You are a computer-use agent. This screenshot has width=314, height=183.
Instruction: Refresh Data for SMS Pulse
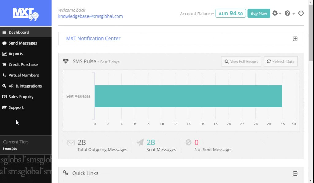(x=281, y=61)
